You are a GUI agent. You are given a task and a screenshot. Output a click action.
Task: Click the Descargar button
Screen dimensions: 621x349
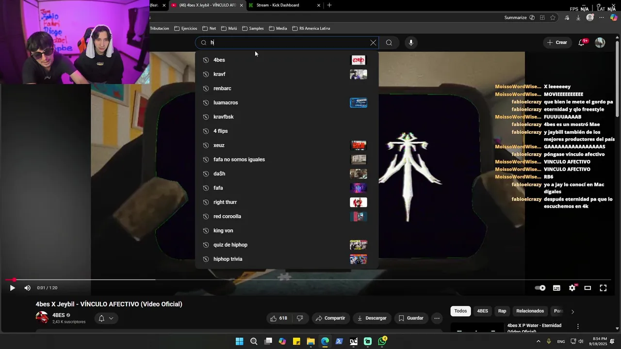click(372, 318)
